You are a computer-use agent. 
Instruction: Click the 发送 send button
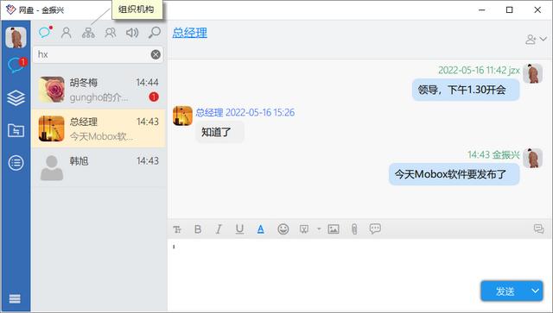pyautogui.click(x=505, y=291)
